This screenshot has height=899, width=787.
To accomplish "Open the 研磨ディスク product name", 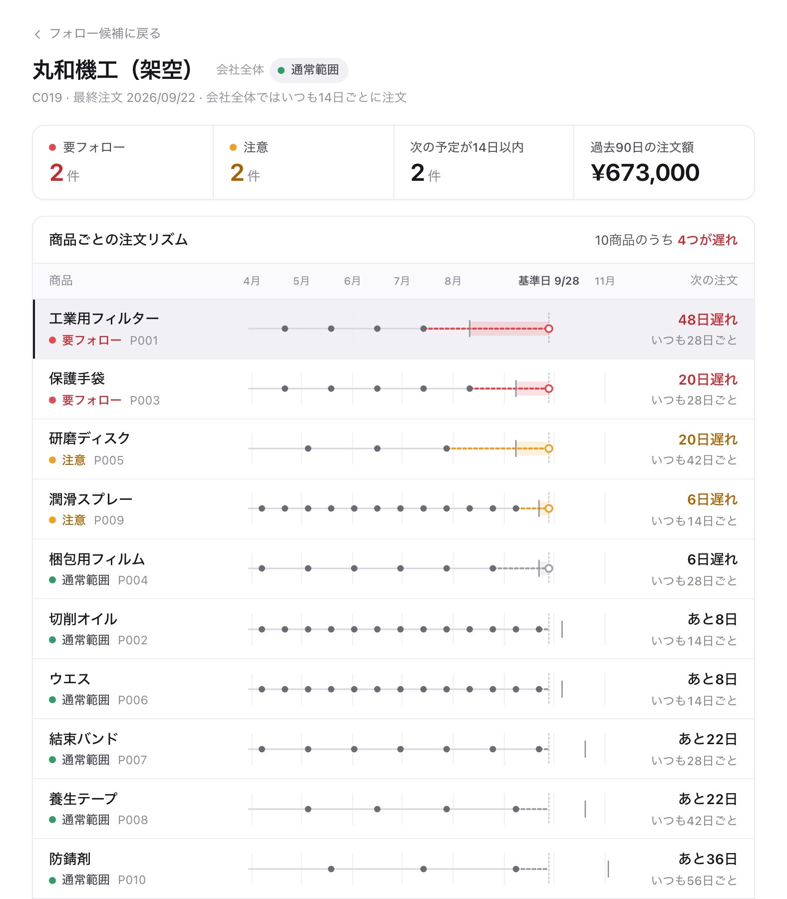I will (89, 439).
